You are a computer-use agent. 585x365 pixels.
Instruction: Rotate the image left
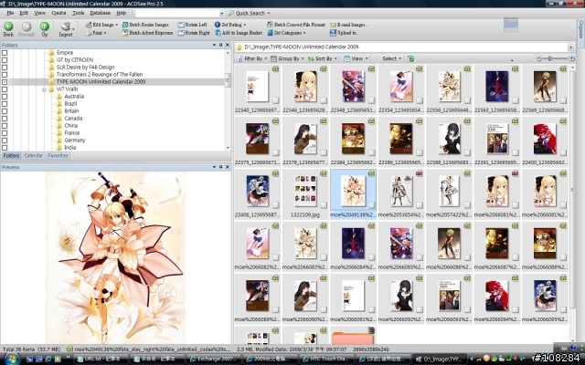(x=192, y=25)
